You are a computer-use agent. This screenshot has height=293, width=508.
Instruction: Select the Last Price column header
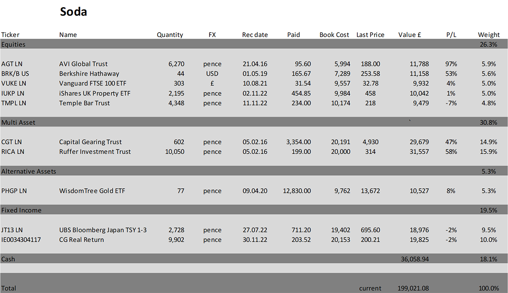[370, 35]
